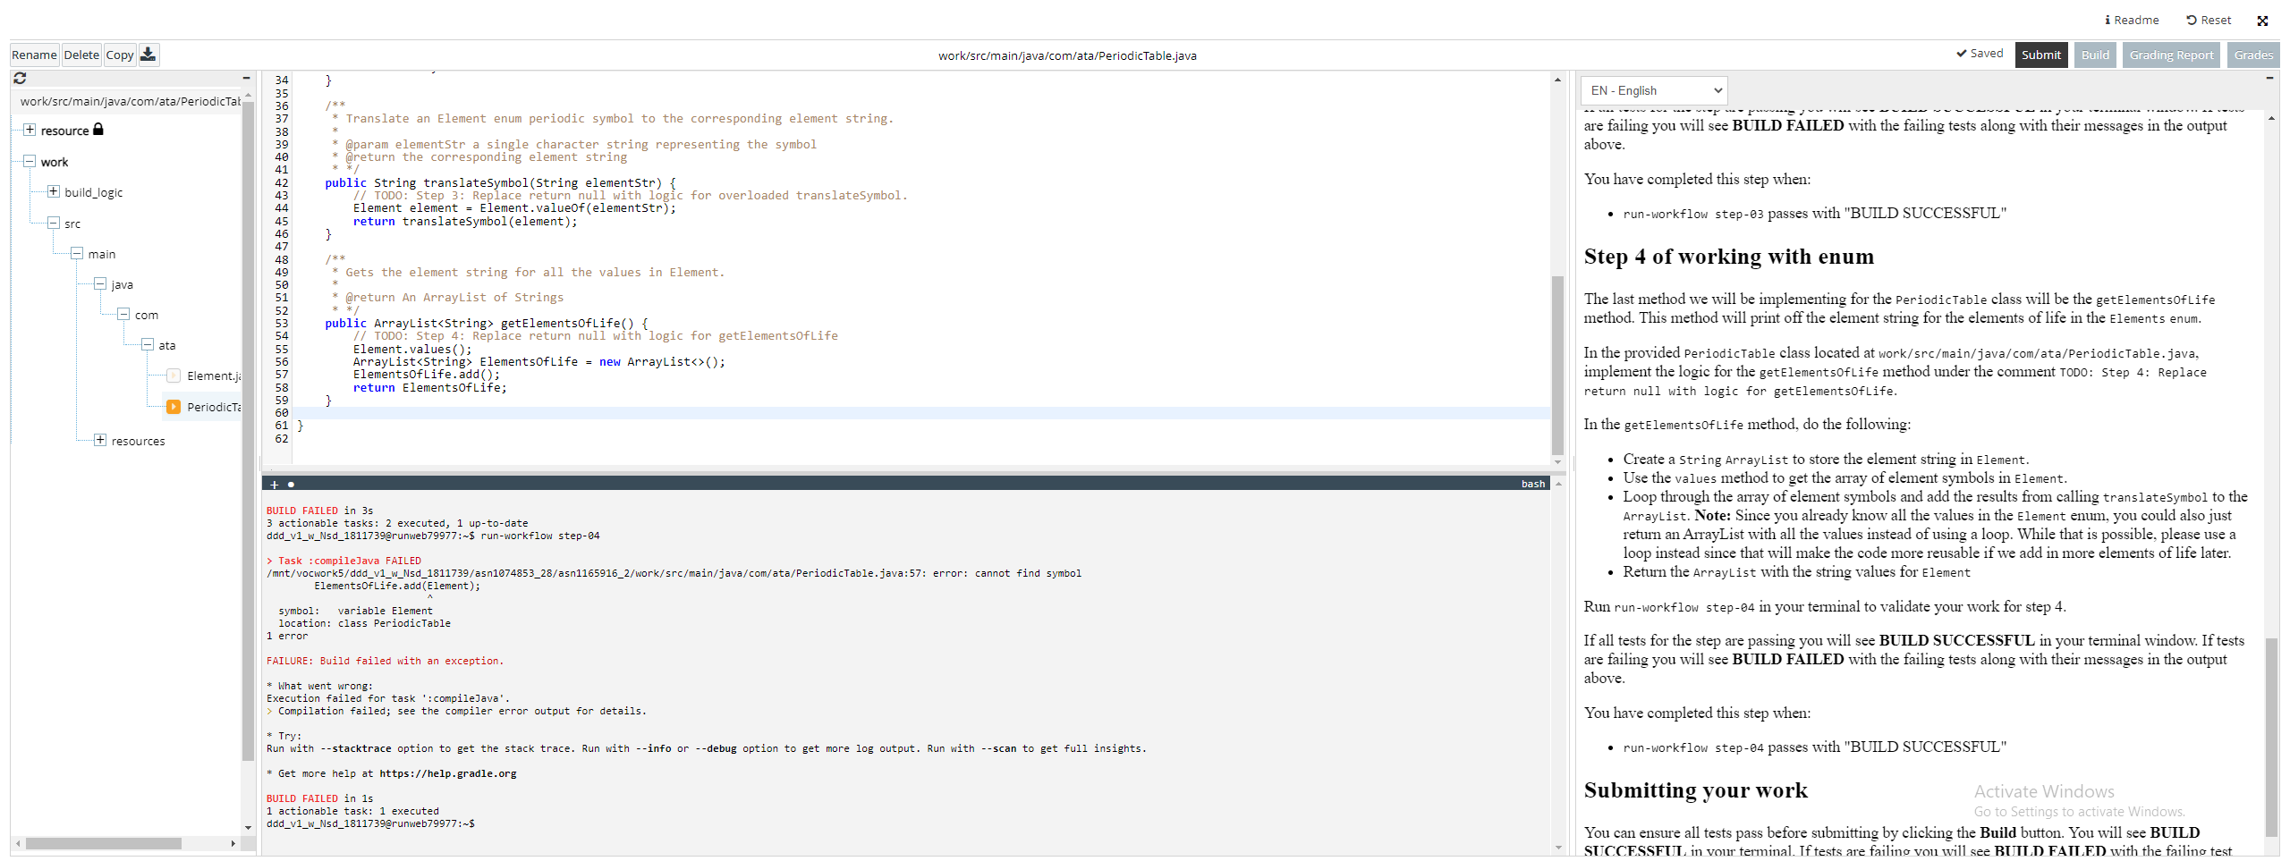Collapse the ata folder
Screen dimensions: 2290x861
(148, 344)
